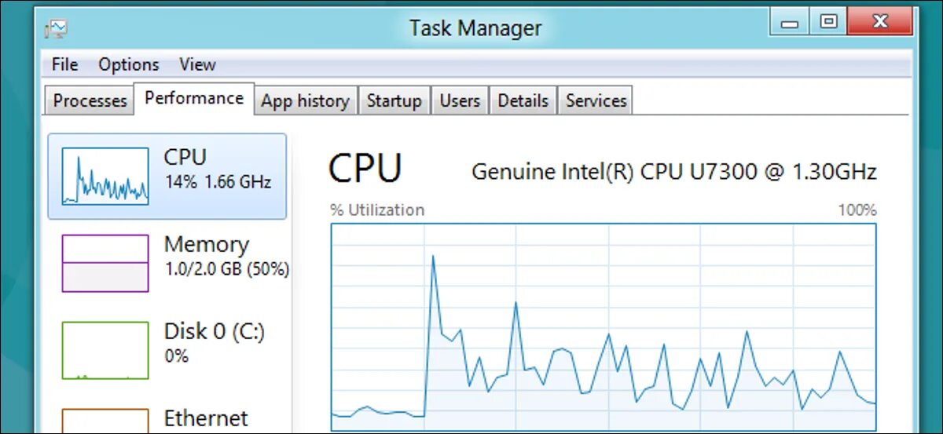
Task: Open the Options menu
Action: tap(129, 64)
